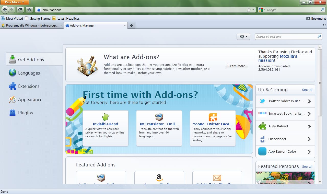Click the Amazon icon in Featured Add-ons
The width and height of the screenshot is (327, 194).
[159, 178]
